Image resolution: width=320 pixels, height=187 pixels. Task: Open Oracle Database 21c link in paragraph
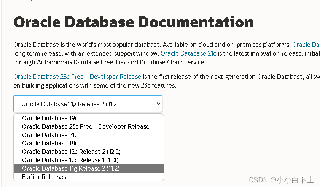click(188, 54)
